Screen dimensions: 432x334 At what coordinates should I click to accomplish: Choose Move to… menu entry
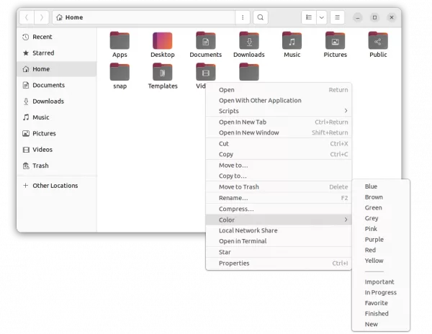(x=279, y=166)
